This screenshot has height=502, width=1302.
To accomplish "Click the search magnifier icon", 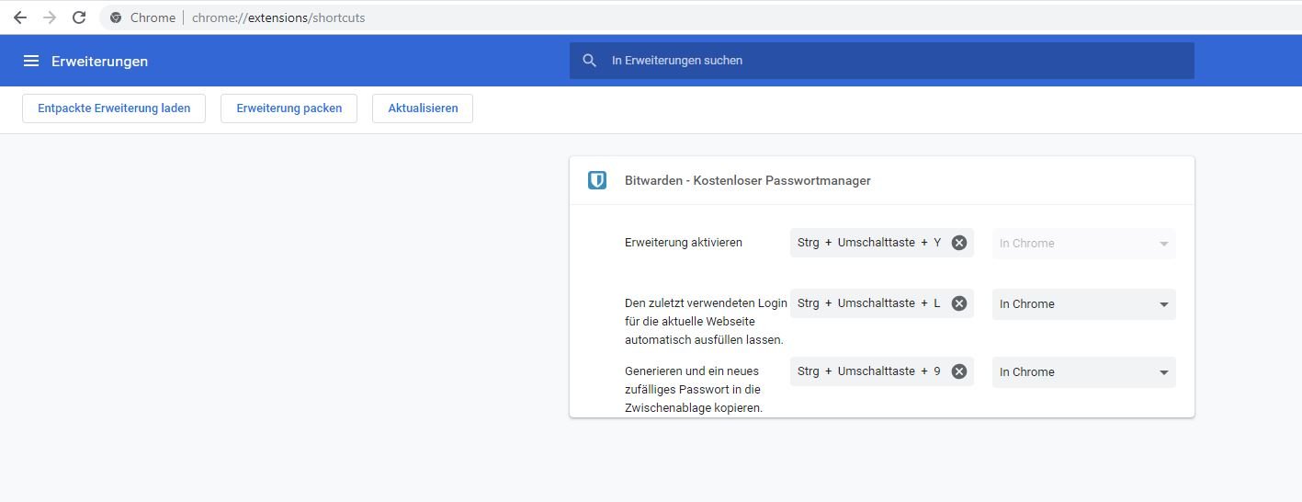I will [x=590, y=61].
